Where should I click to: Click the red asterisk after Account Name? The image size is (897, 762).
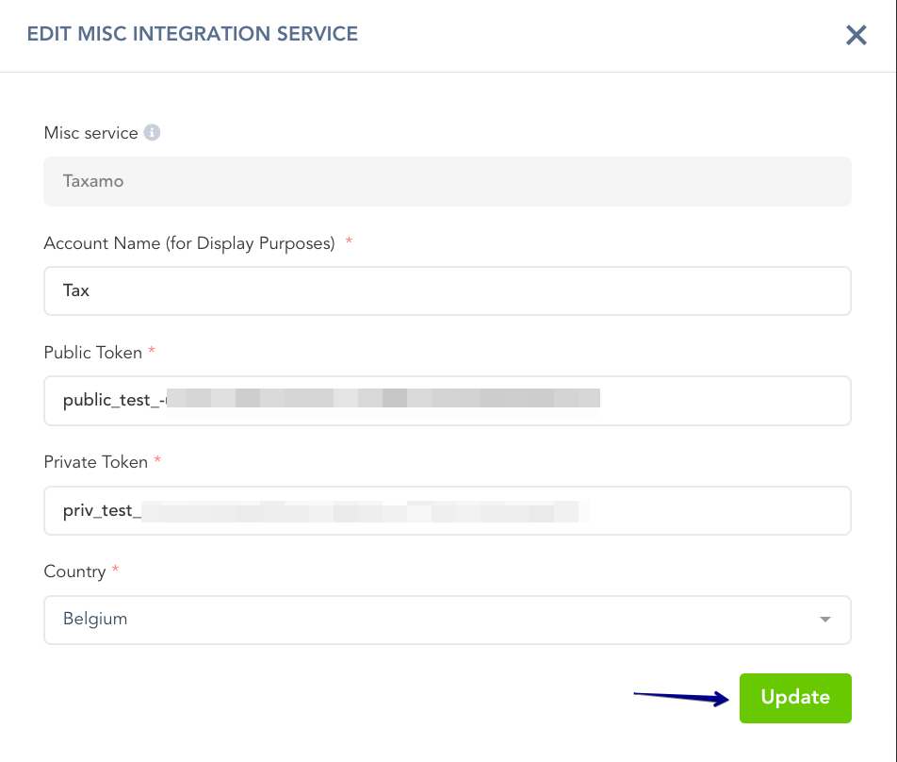[349, 242]
